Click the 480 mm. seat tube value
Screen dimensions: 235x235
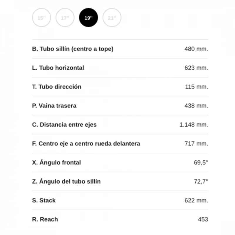196,49
